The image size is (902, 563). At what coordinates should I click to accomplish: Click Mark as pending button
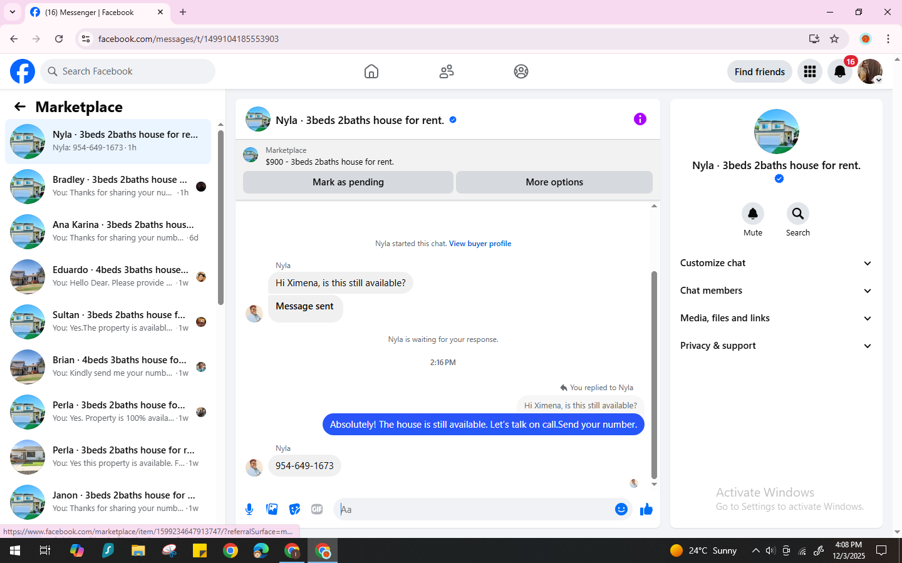[348, 182]
